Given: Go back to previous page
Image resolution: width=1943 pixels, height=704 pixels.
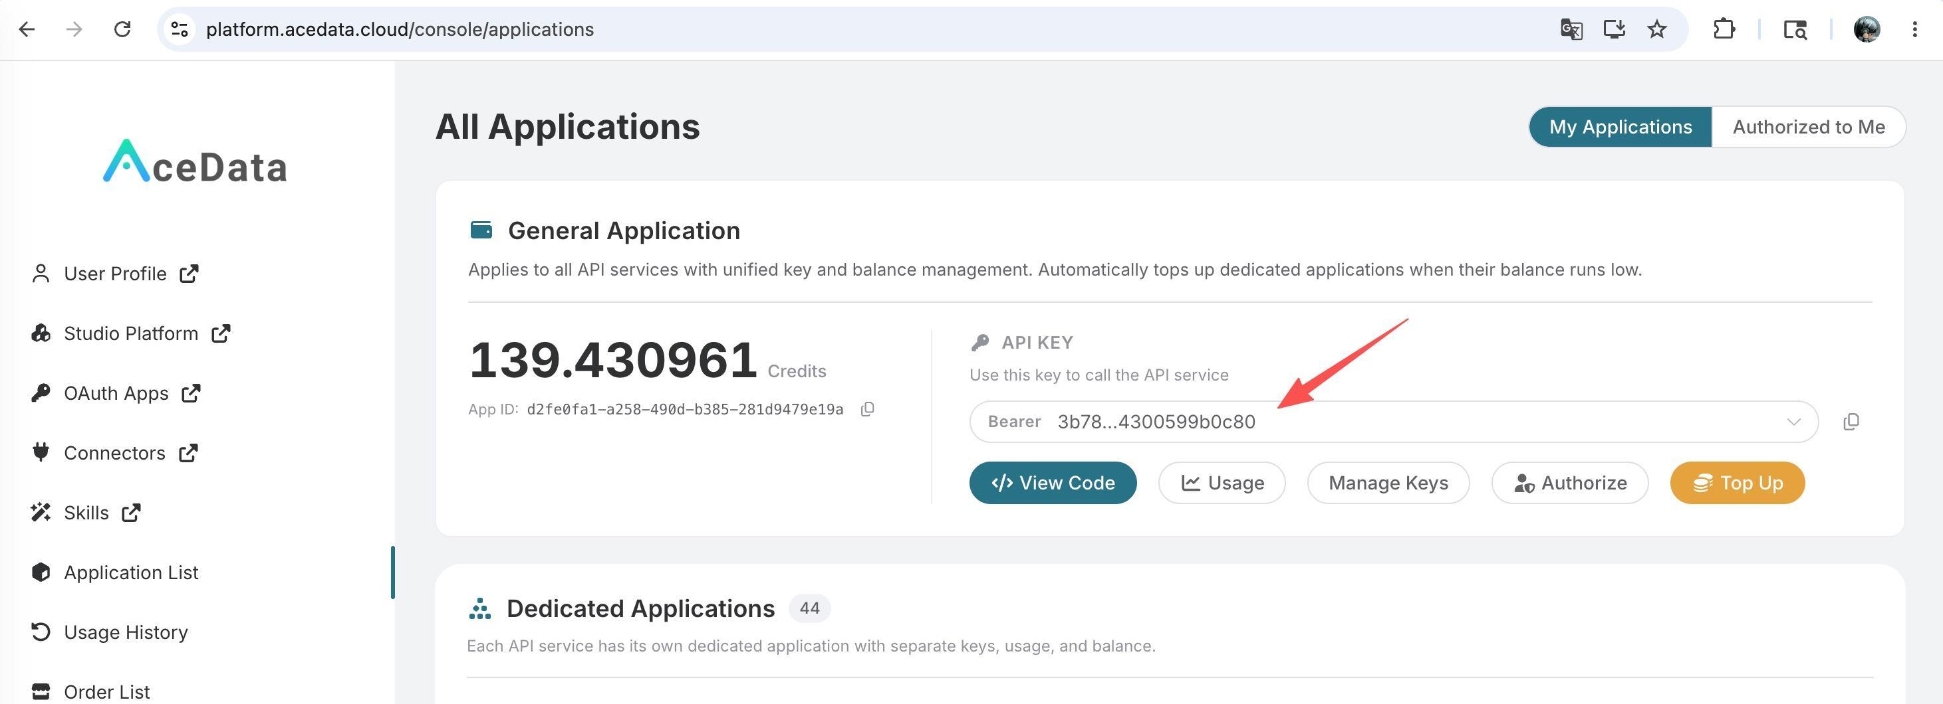Looking at the screenshot, I should click(27, 29).
